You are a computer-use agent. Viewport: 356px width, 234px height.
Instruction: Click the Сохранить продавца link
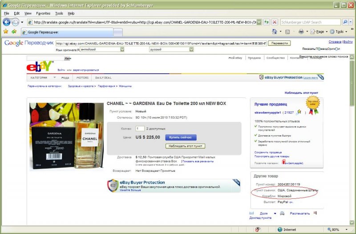(268, 152)
